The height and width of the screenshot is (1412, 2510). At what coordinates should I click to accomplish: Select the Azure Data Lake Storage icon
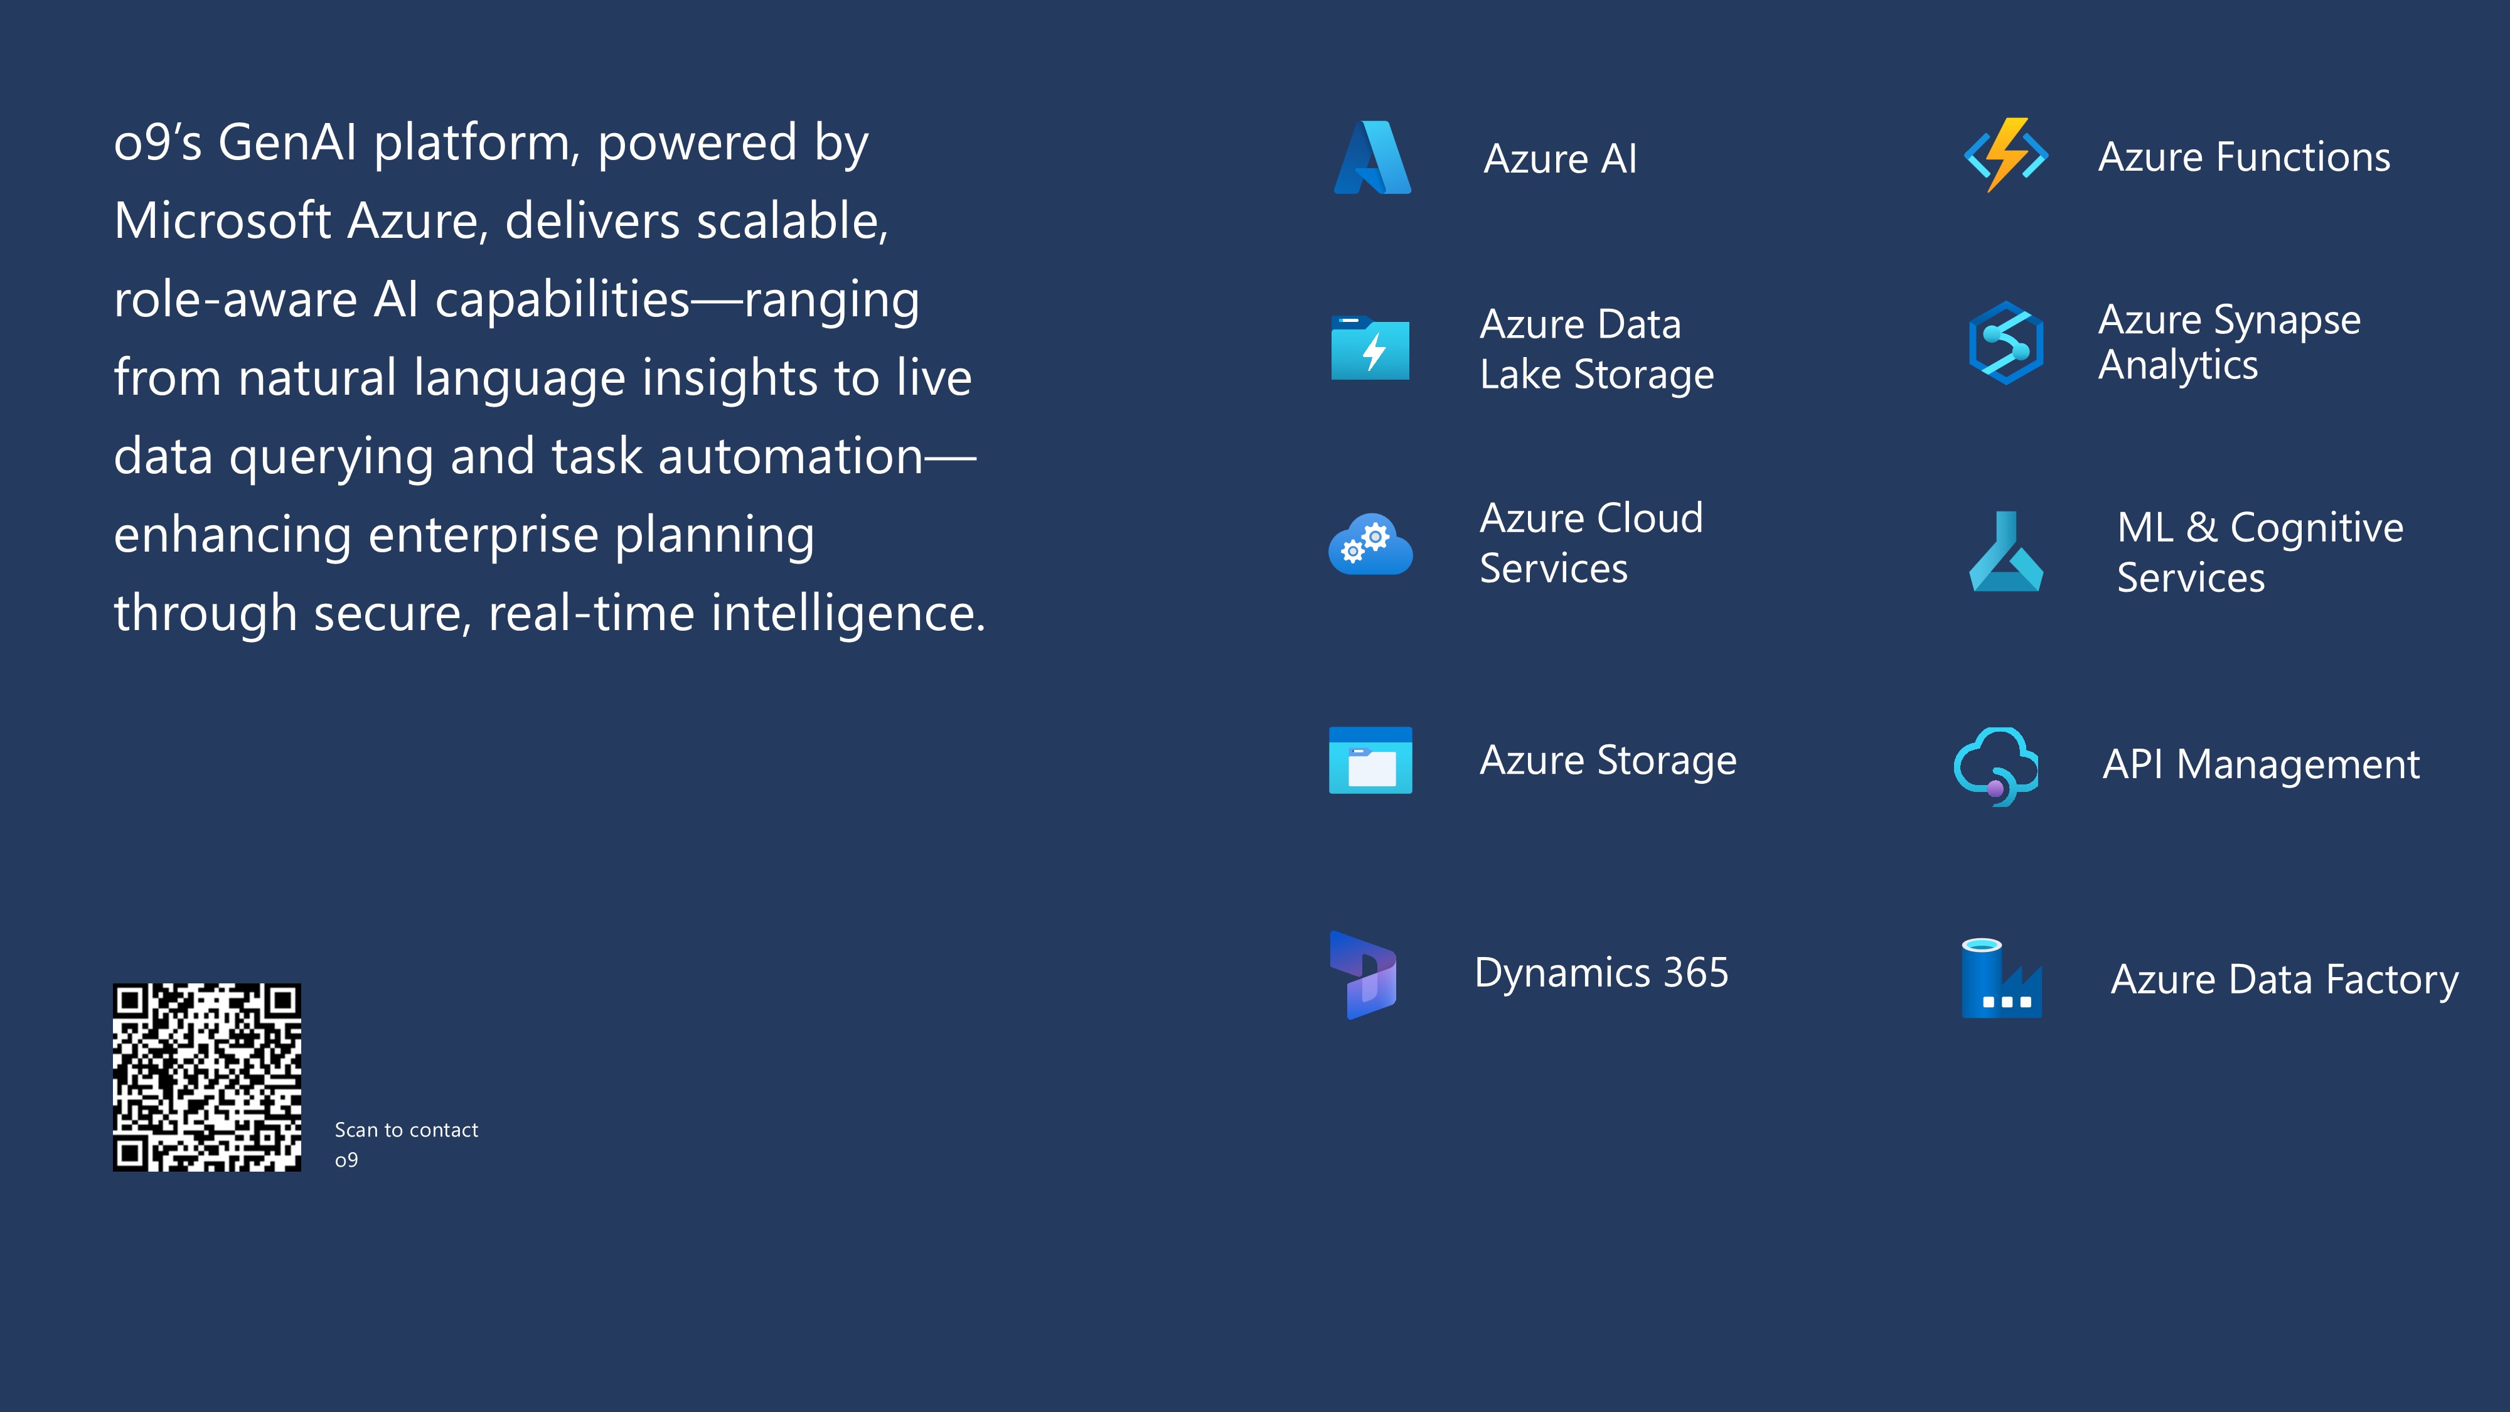tap(1370, 348)
